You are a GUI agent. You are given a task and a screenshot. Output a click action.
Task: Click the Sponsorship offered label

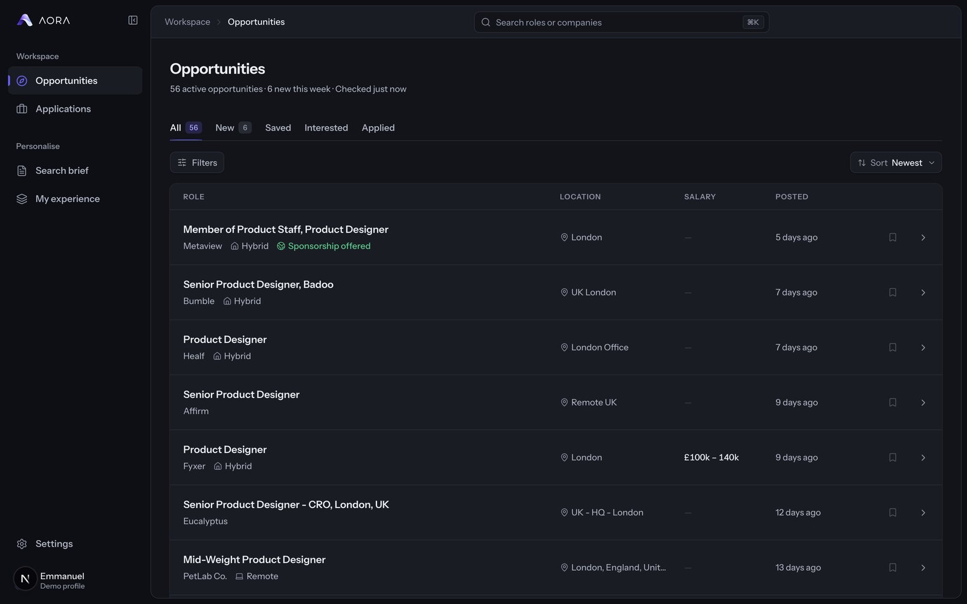(x=329, y=246)
